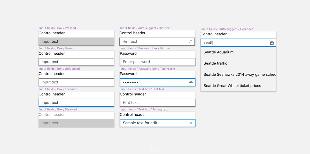Click the blue-bordered focused Input text box
This screenshot has height=154, width=310.
[x=76, y=103]
